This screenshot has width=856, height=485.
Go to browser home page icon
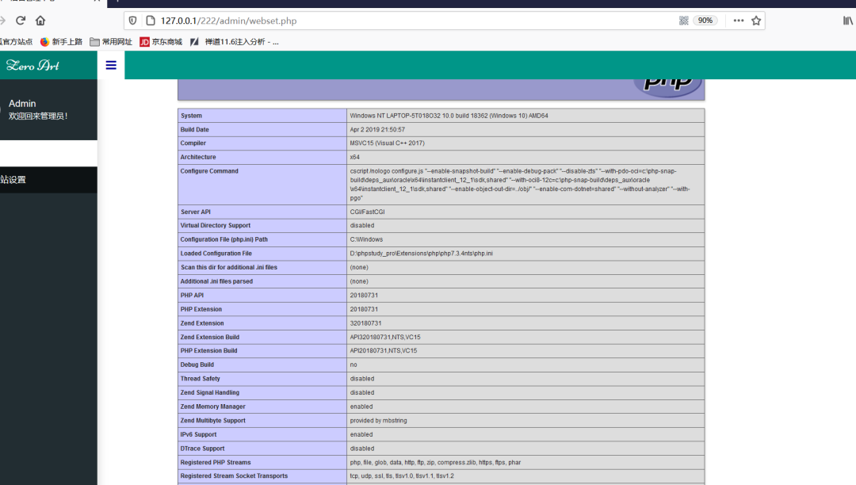point(40,21)
